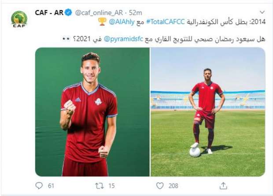Image resolution: width=273 pixels, height=196 pixels.
Task: Open @caf_online_AR handle link
Action: pyautogui.click(x=99, y=13)
